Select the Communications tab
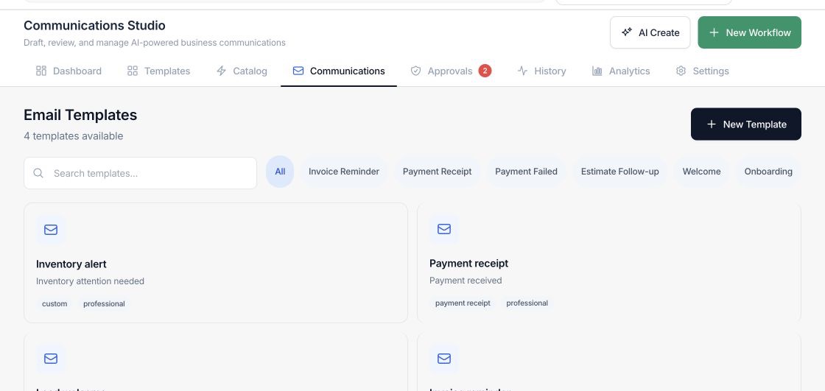The image size is (825, 391). [x=339, y=71]
